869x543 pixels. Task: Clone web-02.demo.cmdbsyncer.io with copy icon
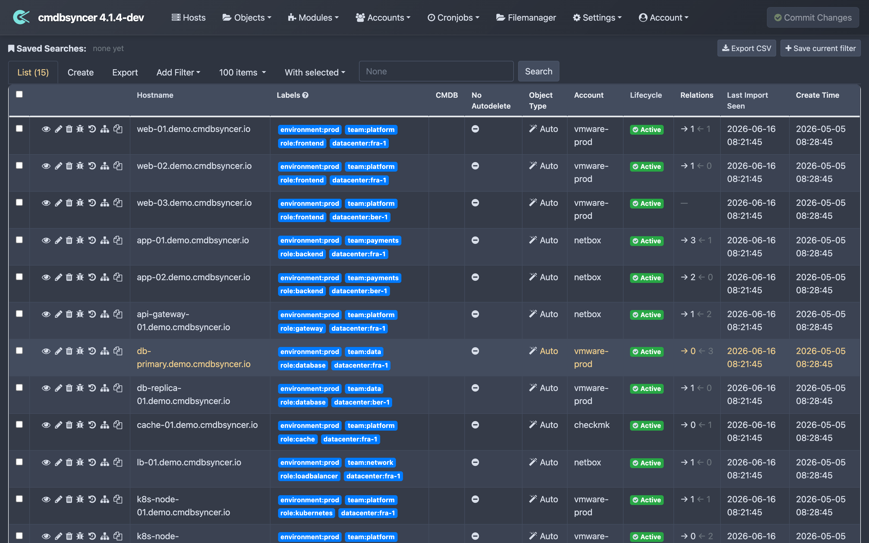click(118, 166)
